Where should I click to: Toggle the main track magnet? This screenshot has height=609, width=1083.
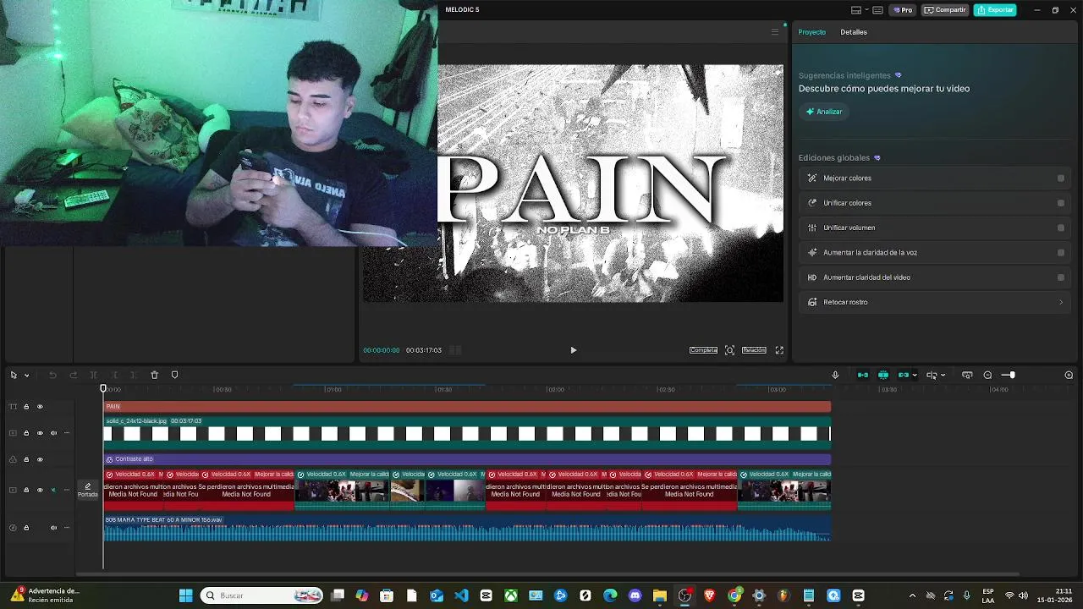(x=863, y=375)
